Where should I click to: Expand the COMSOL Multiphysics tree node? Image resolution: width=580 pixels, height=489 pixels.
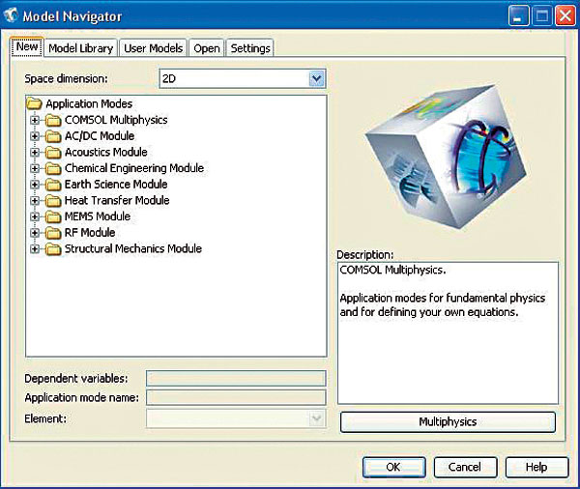click(x=35, y=120)
